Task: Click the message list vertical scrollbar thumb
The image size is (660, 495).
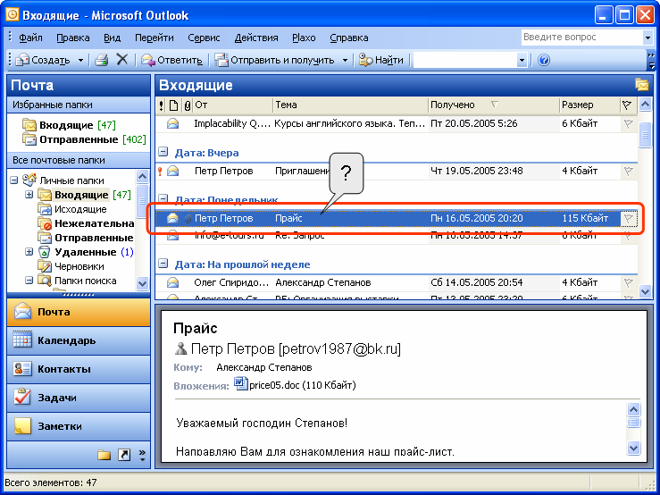Action: click(645, 135)
